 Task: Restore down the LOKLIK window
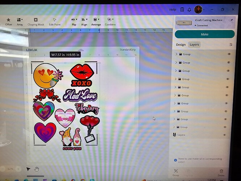(223, 9)
